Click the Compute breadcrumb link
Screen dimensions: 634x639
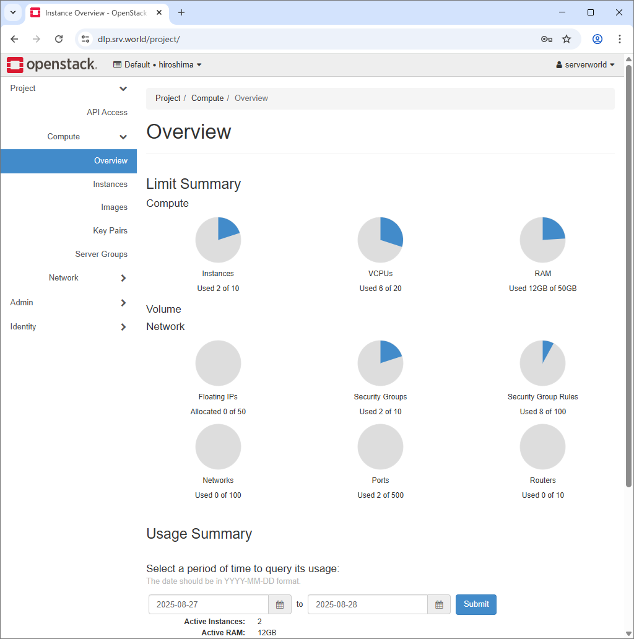207,98
